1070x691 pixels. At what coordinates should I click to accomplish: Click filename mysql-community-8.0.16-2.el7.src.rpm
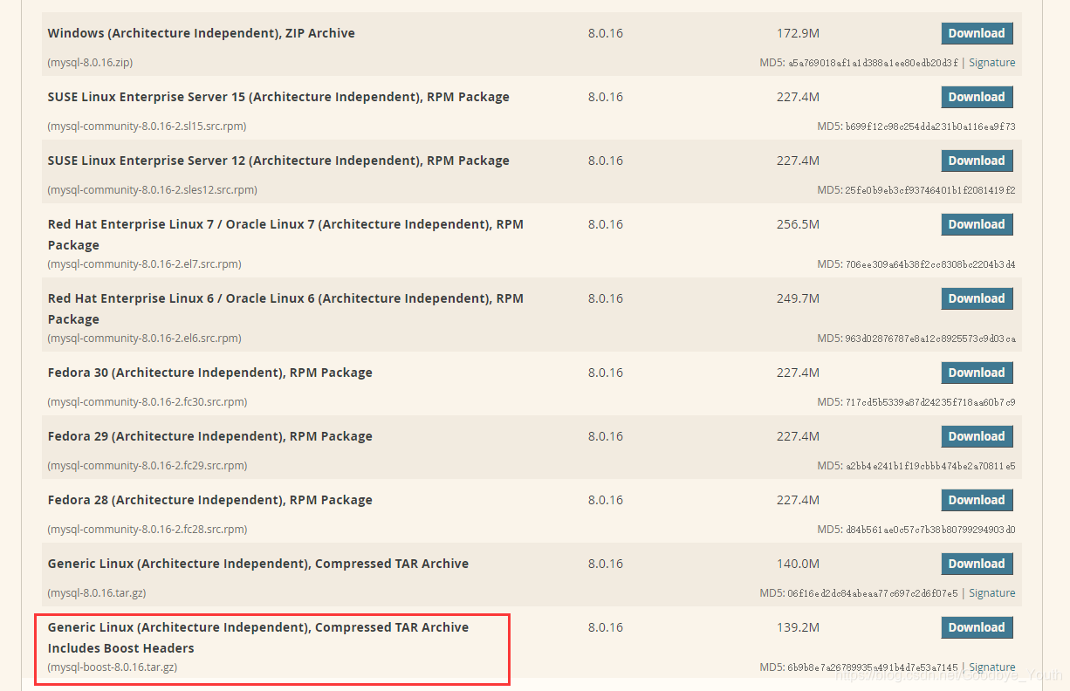coord(144,264)
